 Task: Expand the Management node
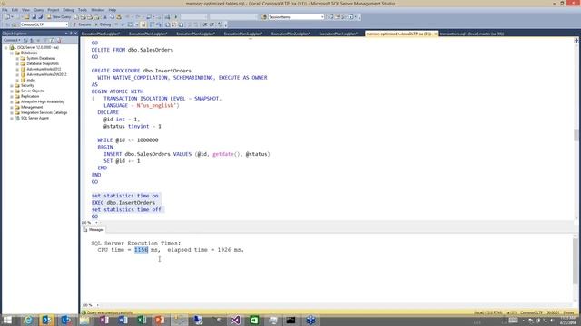12,107
